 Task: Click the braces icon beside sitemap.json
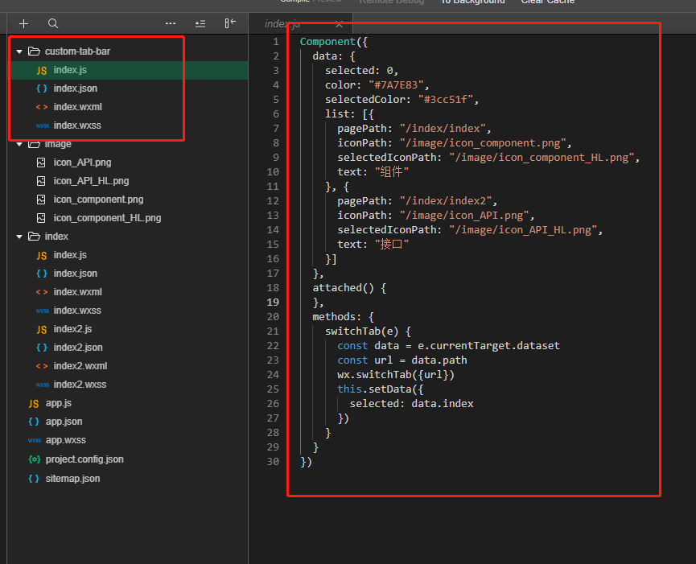pos(34,479)
